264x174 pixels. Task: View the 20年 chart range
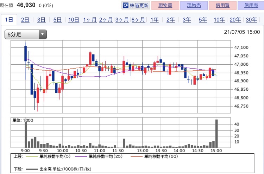(235, 20)
